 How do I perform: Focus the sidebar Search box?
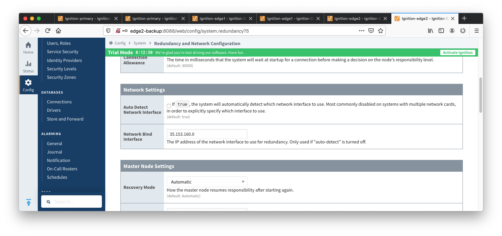(x=72, y=202)
